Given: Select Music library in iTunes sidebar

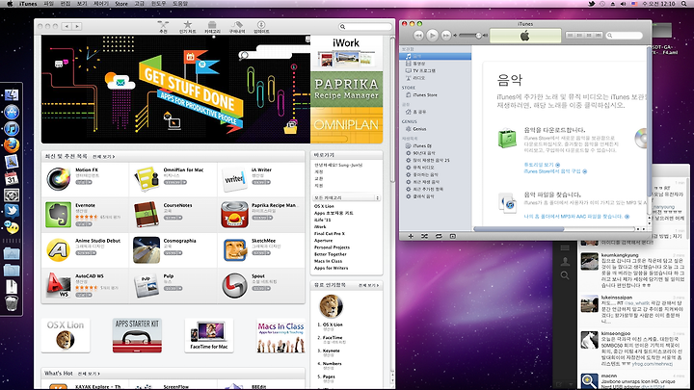Looking at the screenshot, I should coord(436,57).
